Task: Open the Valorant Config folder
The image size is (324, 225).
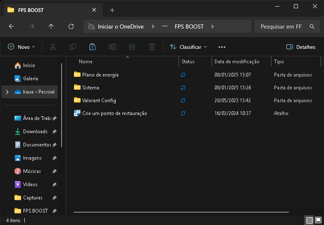Action: [99, 101]
